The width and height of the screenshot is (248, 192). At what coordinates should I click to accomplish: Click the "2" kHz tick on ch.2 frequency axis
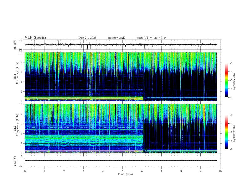pos(22,143)
